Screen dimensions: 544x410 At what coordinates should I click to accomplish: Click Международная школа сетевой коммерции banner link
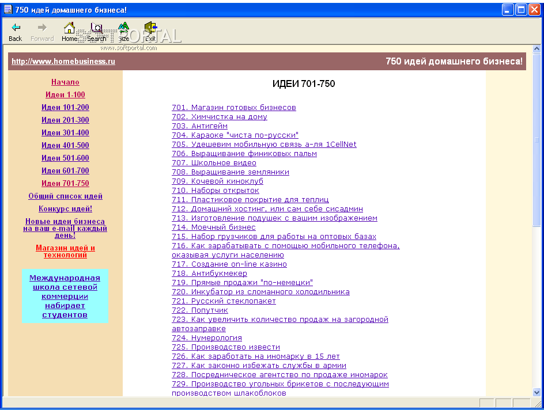point(65,297)
